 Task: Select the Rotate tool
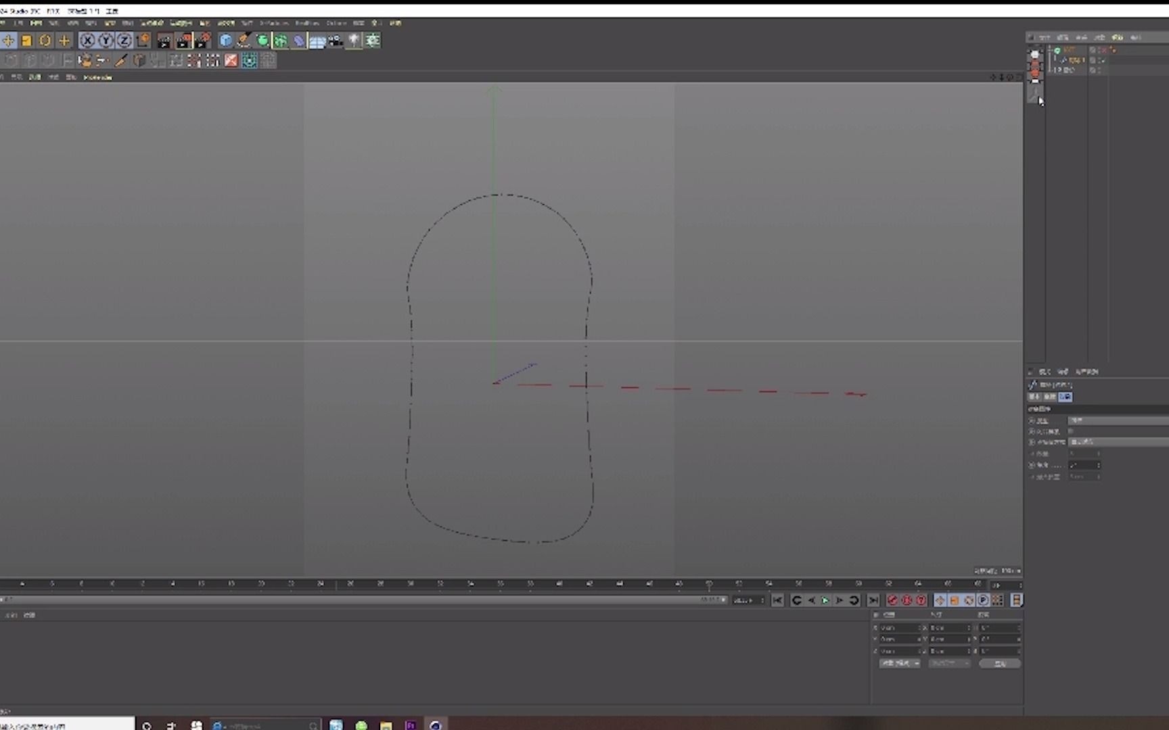click(x=45, y=41)
